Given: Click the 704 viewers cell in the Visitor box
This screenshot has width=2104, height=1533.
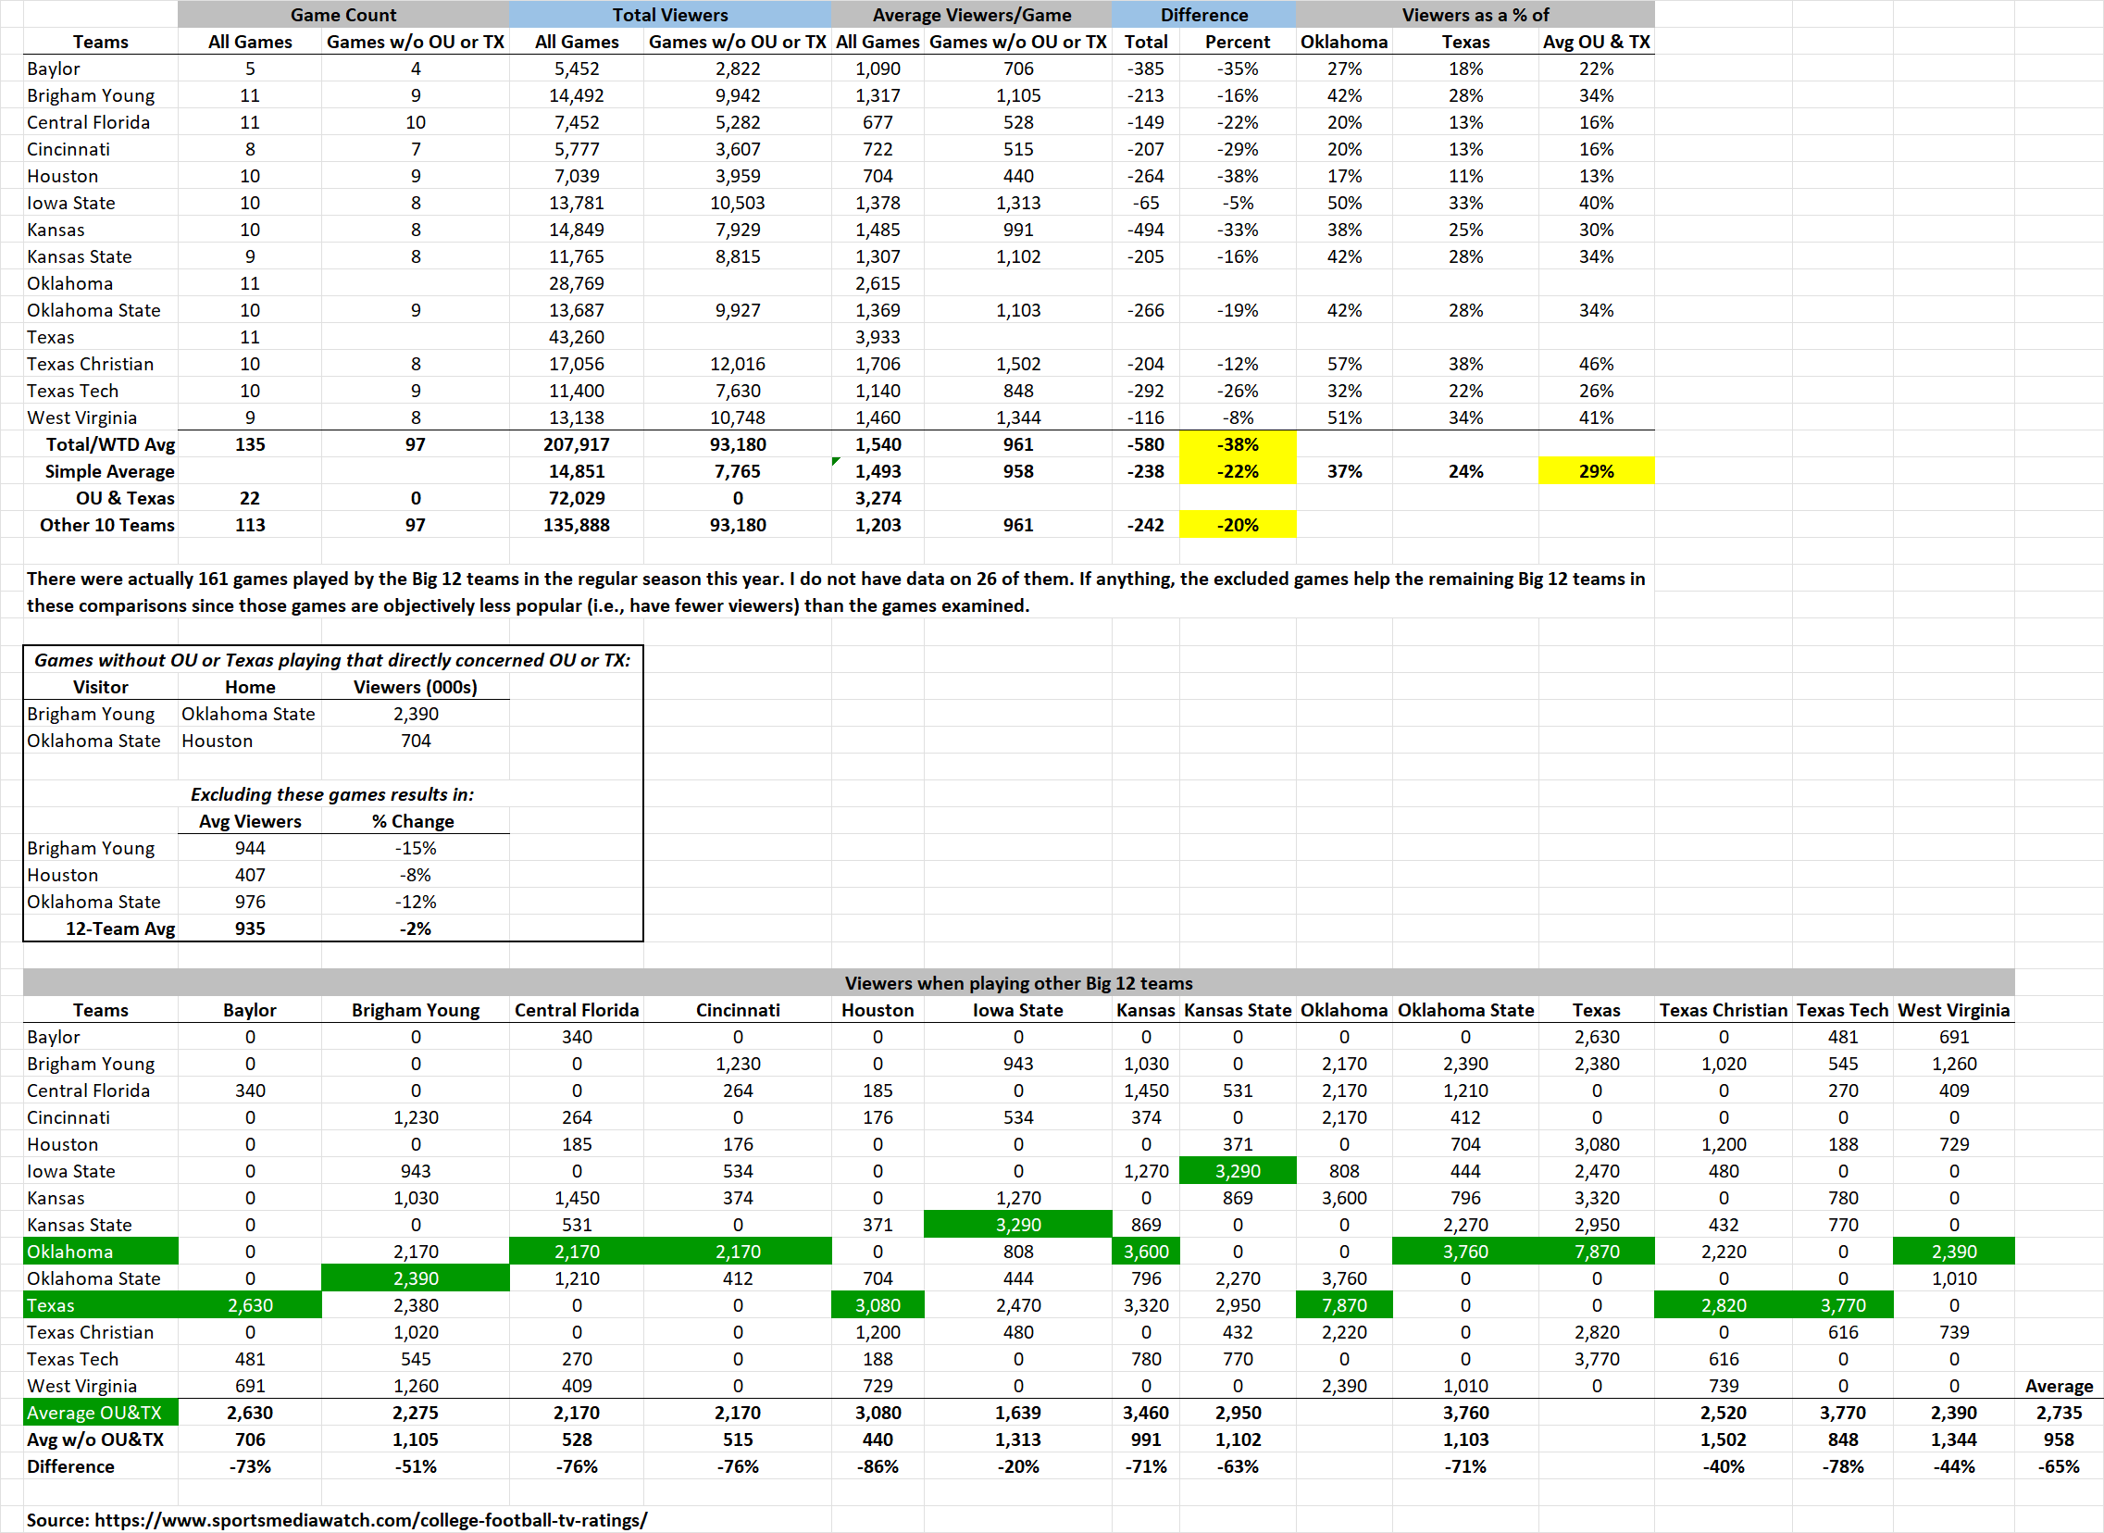Looking at the screenshot, I should point(416,741).
